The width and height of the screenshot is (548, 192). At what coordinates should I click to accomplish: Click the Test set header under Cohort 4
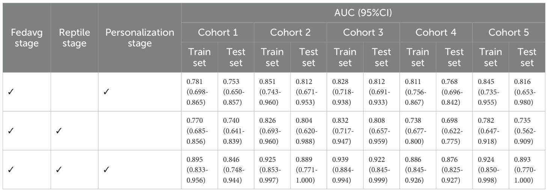click(x=454, y=57)
